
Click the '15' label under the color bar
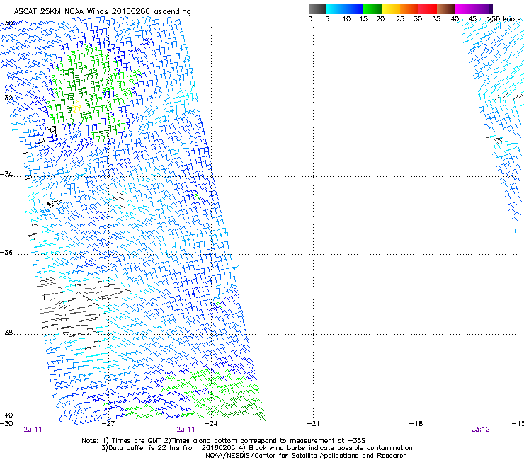[363, 19]
